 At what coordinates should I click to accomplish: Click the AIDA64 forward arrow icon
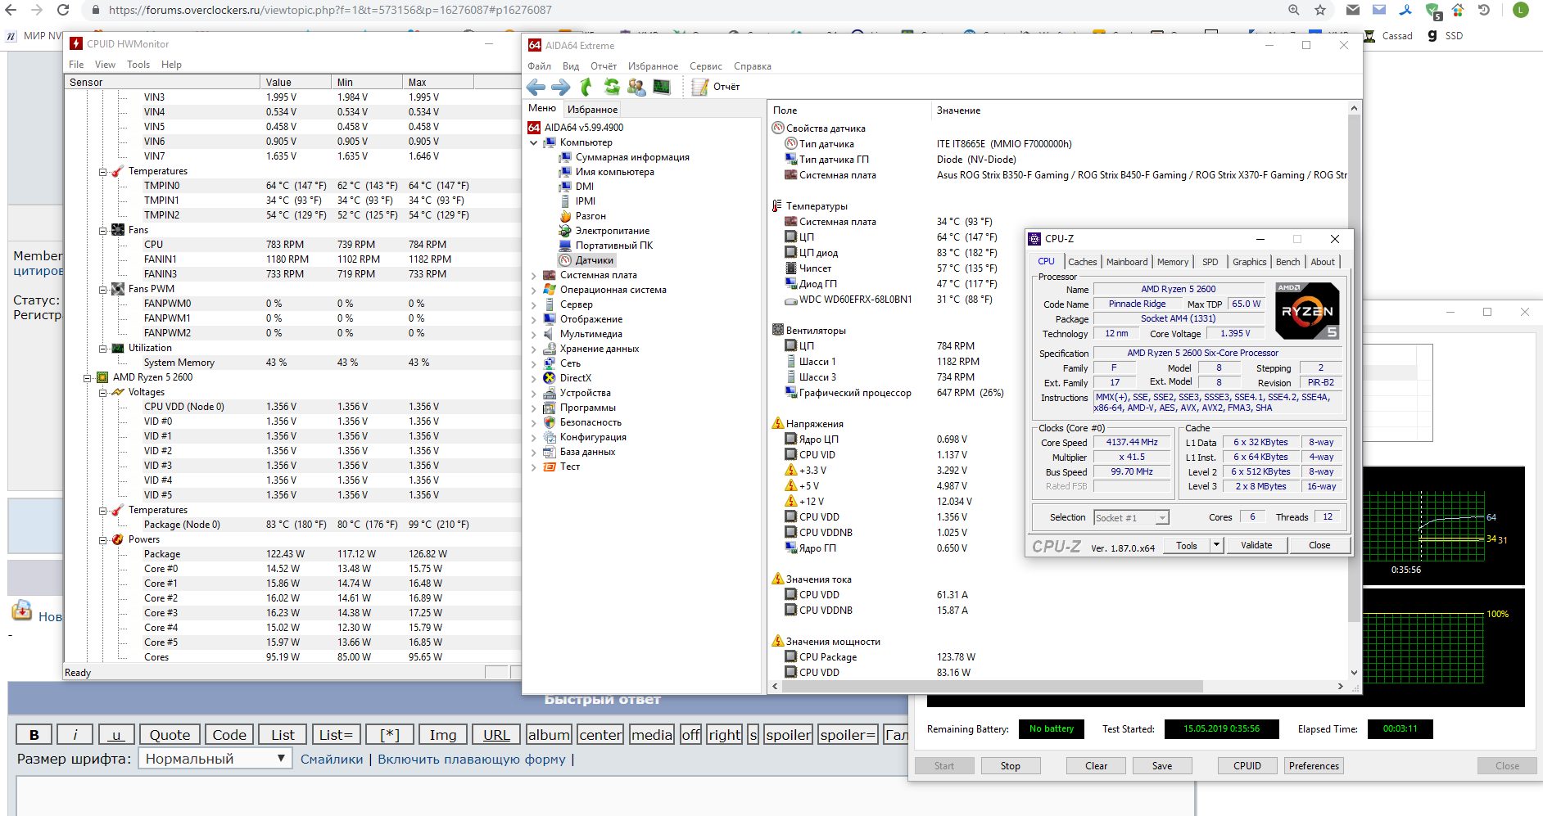tap(561, 87)
